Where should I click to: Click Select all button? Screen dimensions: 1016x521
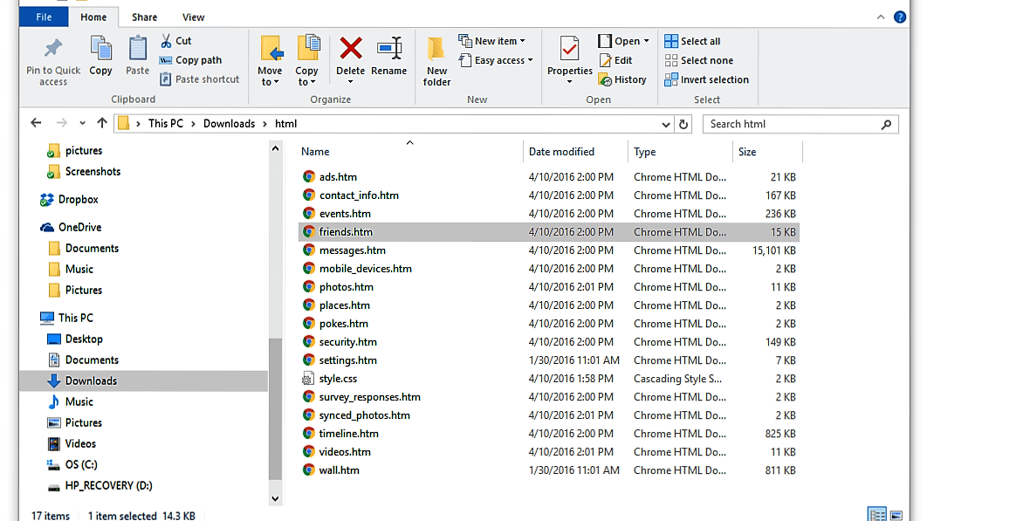coord(692,41)
